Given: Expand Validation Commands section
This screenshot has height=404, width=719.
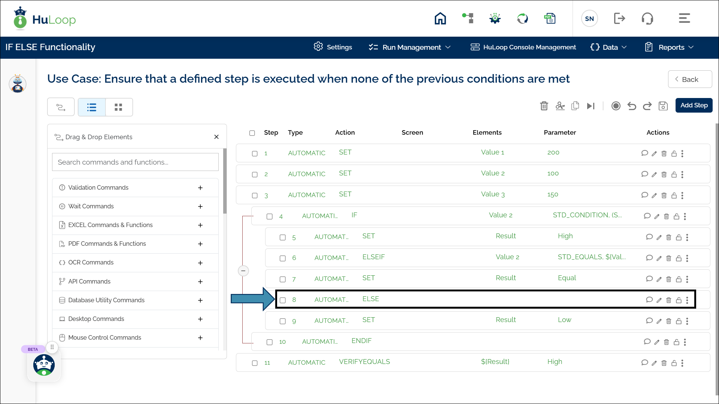Looking at the screenshot, I should [x=200, y=188].
